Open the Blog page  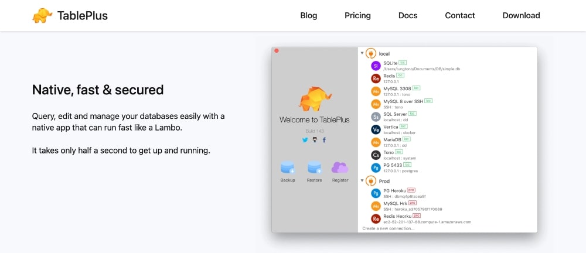tap(309, 16)
